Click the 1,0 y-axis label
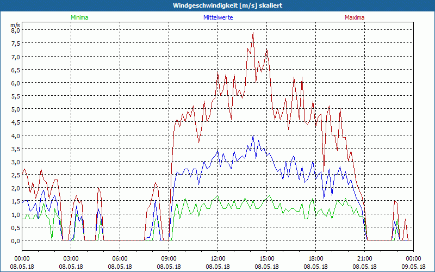The image size is (435, 272). (x=16, y=214)
